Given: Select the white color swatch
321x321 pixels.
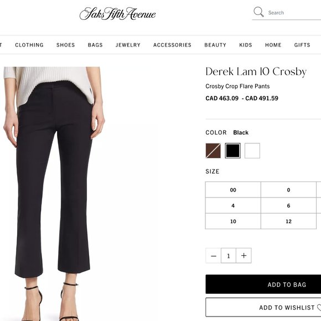Looking at the screenshot, I should click(x=252, y=151).
